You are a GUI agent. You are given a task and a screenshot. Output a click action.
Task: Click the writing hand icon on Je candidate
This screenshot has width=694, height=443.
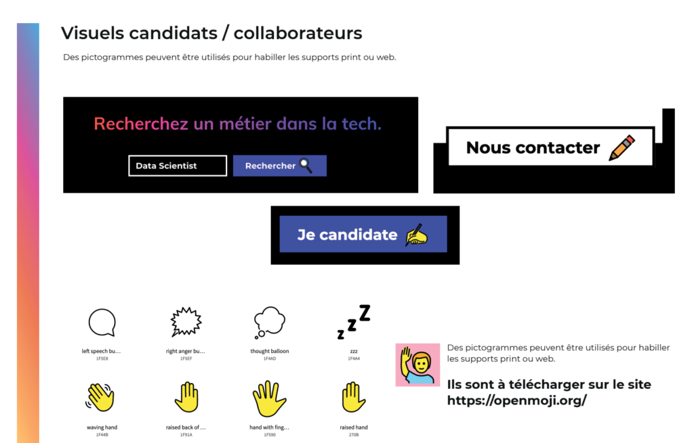click(417, 235)
